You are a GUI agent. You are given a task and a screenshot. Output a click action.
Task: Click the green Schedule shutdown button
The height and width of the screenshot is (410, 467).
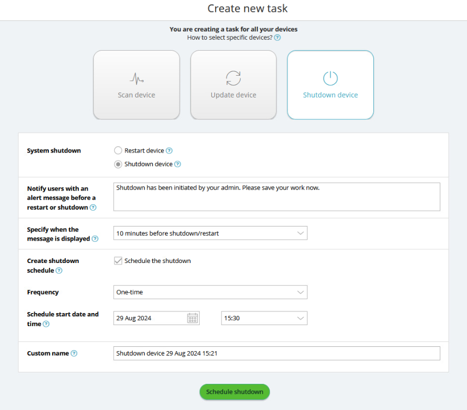coord(235,392)
